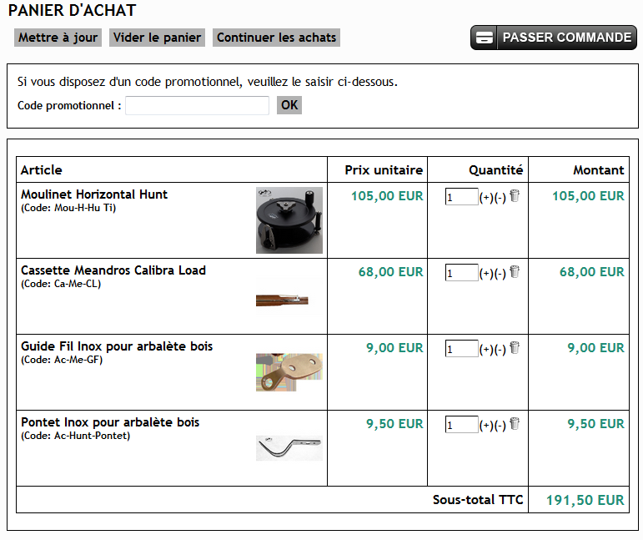The image size is (643, 540).
Task: Click Mettre à jour button
Action: tap(58, 38)
